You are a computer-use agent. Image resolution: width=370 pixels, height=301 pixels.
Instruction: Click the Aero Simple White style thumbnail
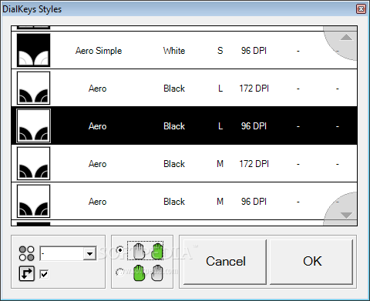pos(33,50)
